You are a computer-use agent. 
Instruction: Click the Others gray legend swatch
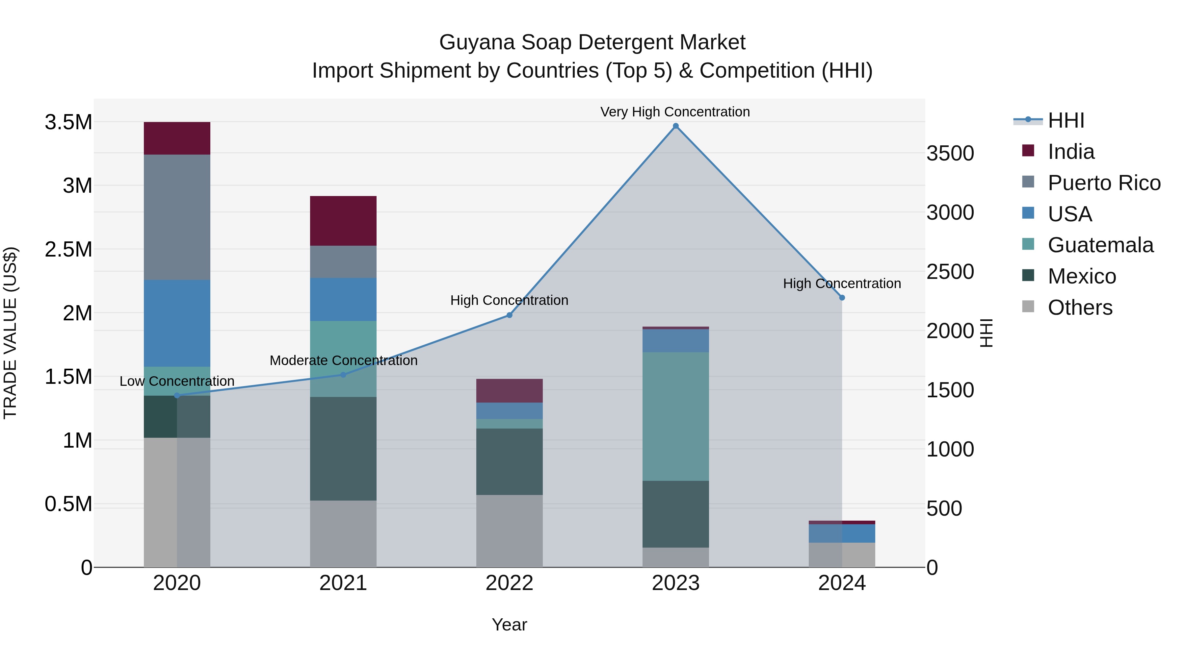(1028, 307)
